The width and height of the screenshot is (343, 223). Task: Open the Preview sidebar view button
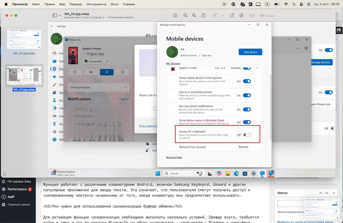tap(54, 15)
